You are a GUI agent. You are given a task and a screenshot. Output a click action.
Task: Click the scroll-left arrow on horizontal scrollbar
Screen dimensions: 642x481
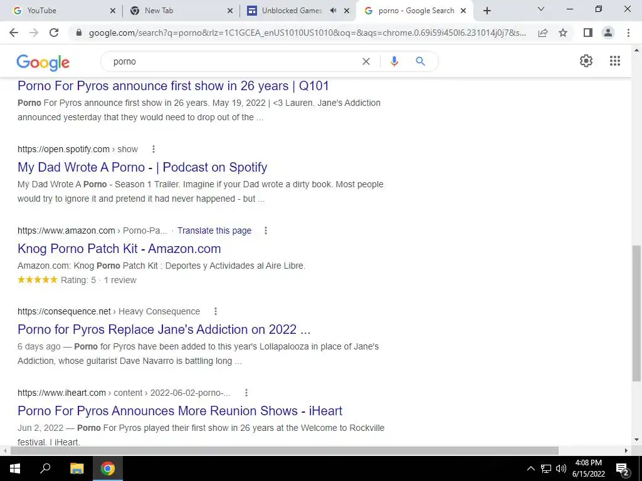pyautogui.click(x=4, y=451)
